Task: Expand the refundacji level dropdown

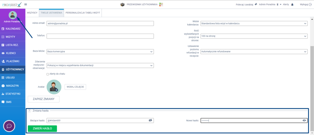Action: 254,51
